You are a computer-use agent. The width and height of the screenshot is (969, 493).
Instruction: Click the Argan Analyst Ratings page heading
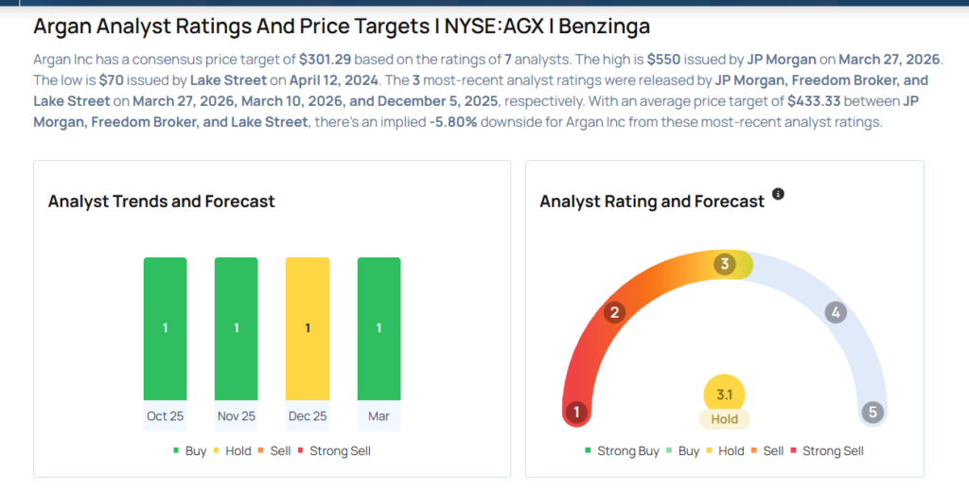click(x=342, y=26)
